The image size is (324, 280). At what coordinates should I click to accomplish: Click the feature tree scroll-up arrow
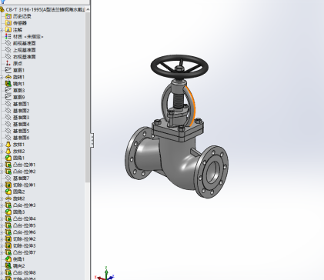88,9
